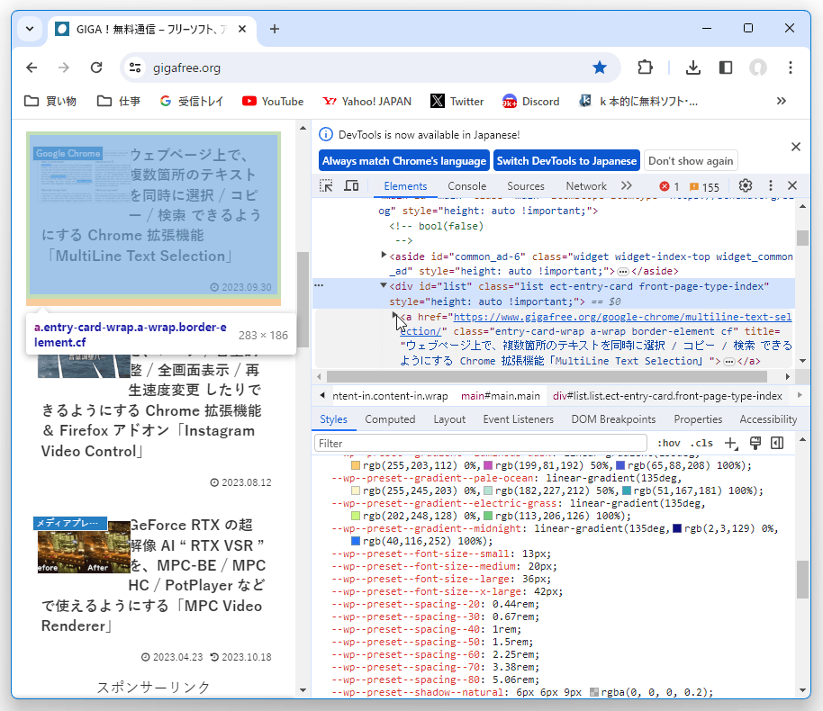Image resolution: width=823 pixels, height=711 pixels.
Task: Toggle the .cls classes button
Action: [701, 444]
